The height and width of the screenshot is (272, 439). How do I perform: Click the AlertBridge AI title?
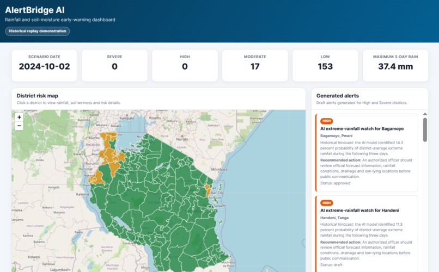click(x=35, y=10)
